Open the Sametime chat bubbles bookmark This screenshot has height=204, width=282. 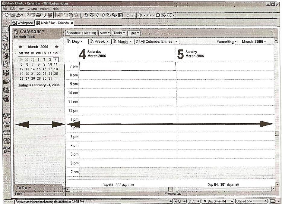(6, 82)
